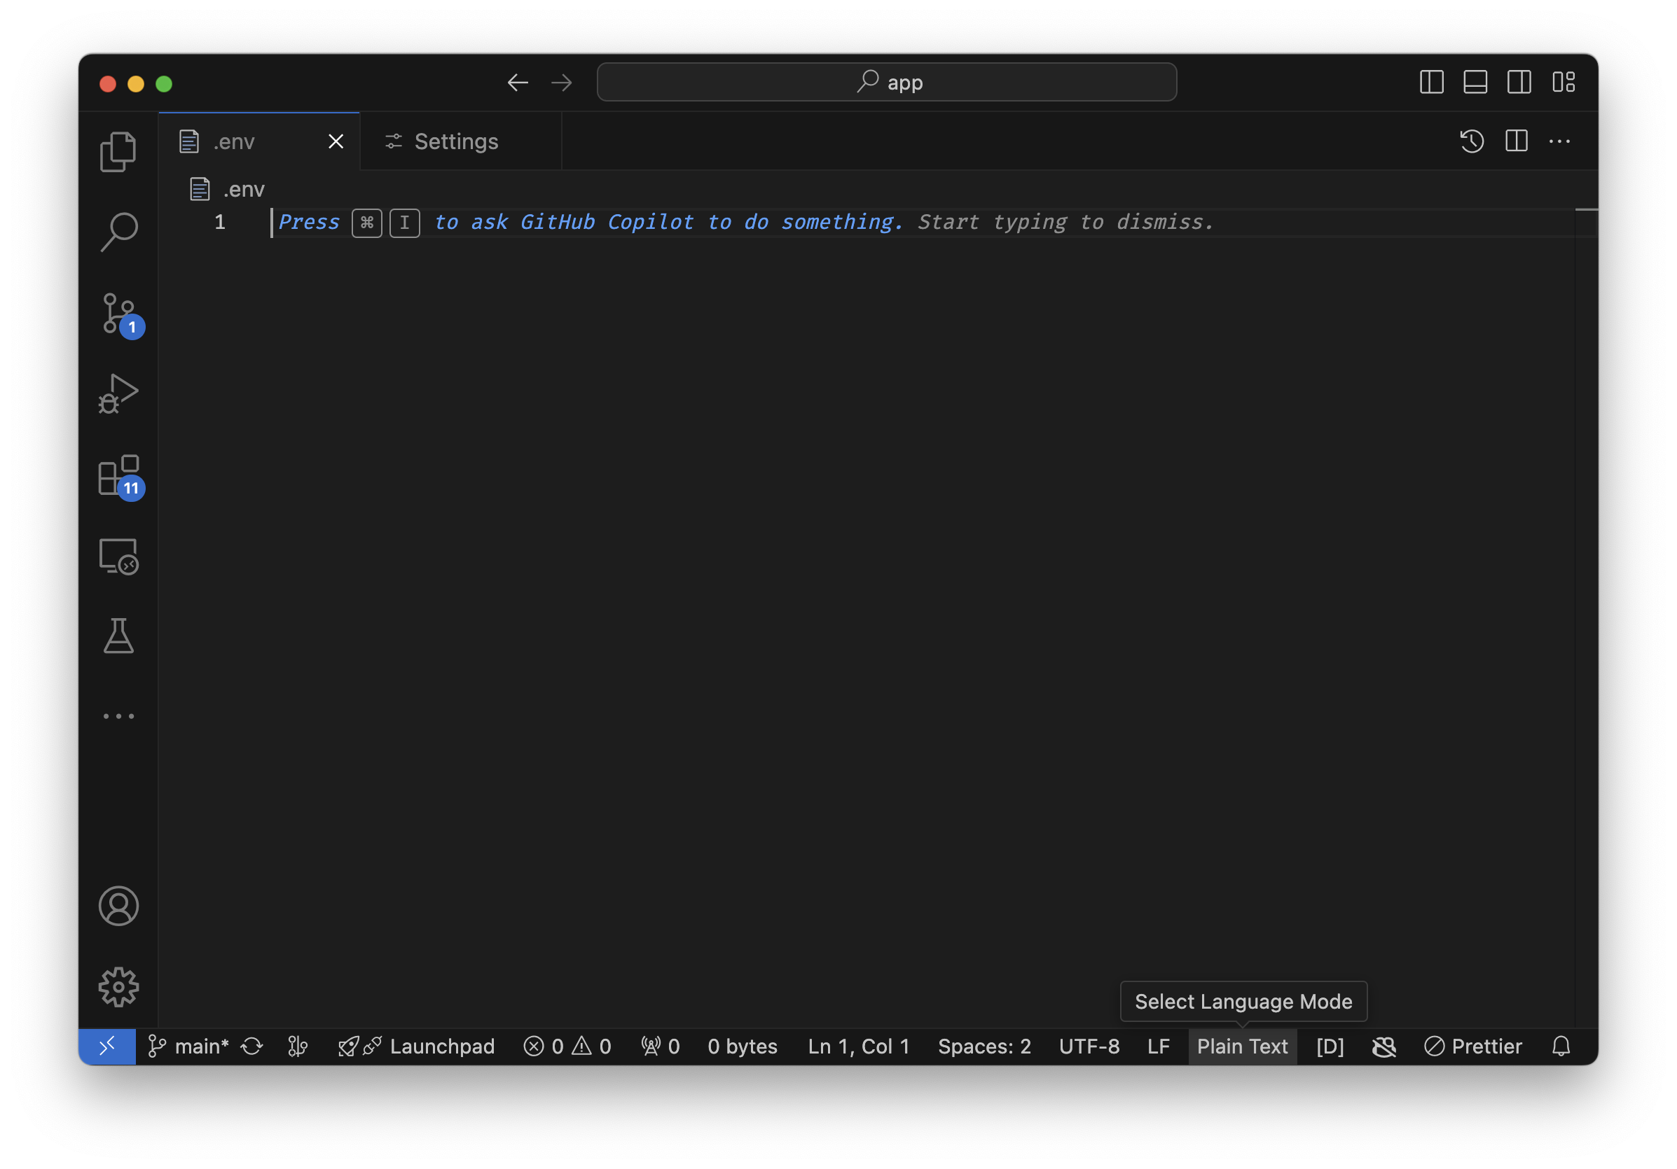Open more editor actions with ellipsis
Image resolution: width=1677 pixels, height=1169 pixels.
click(x=1560, y=141)
